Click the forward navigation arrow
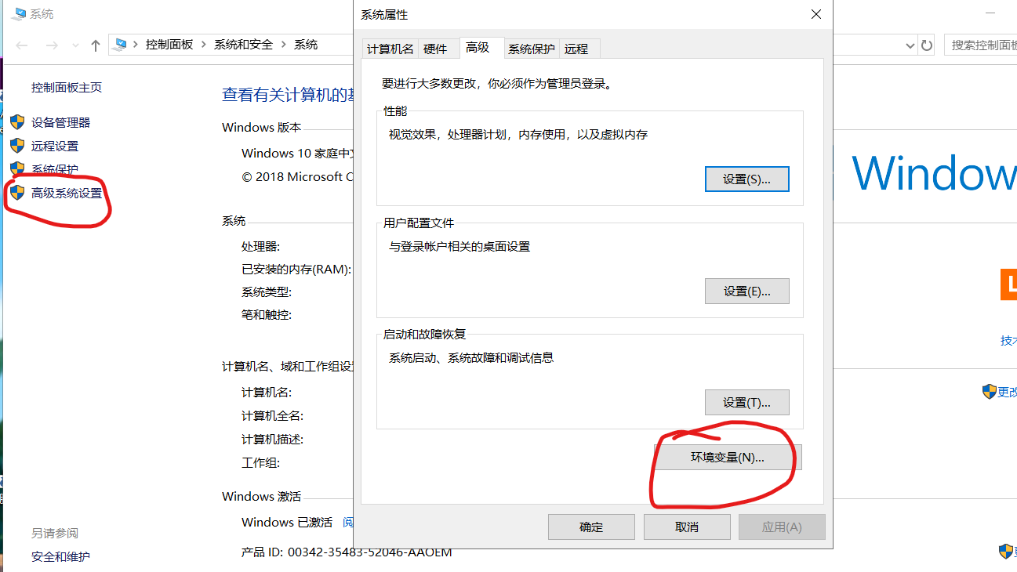Viewport: 1017px width, 572px height. 50,45
